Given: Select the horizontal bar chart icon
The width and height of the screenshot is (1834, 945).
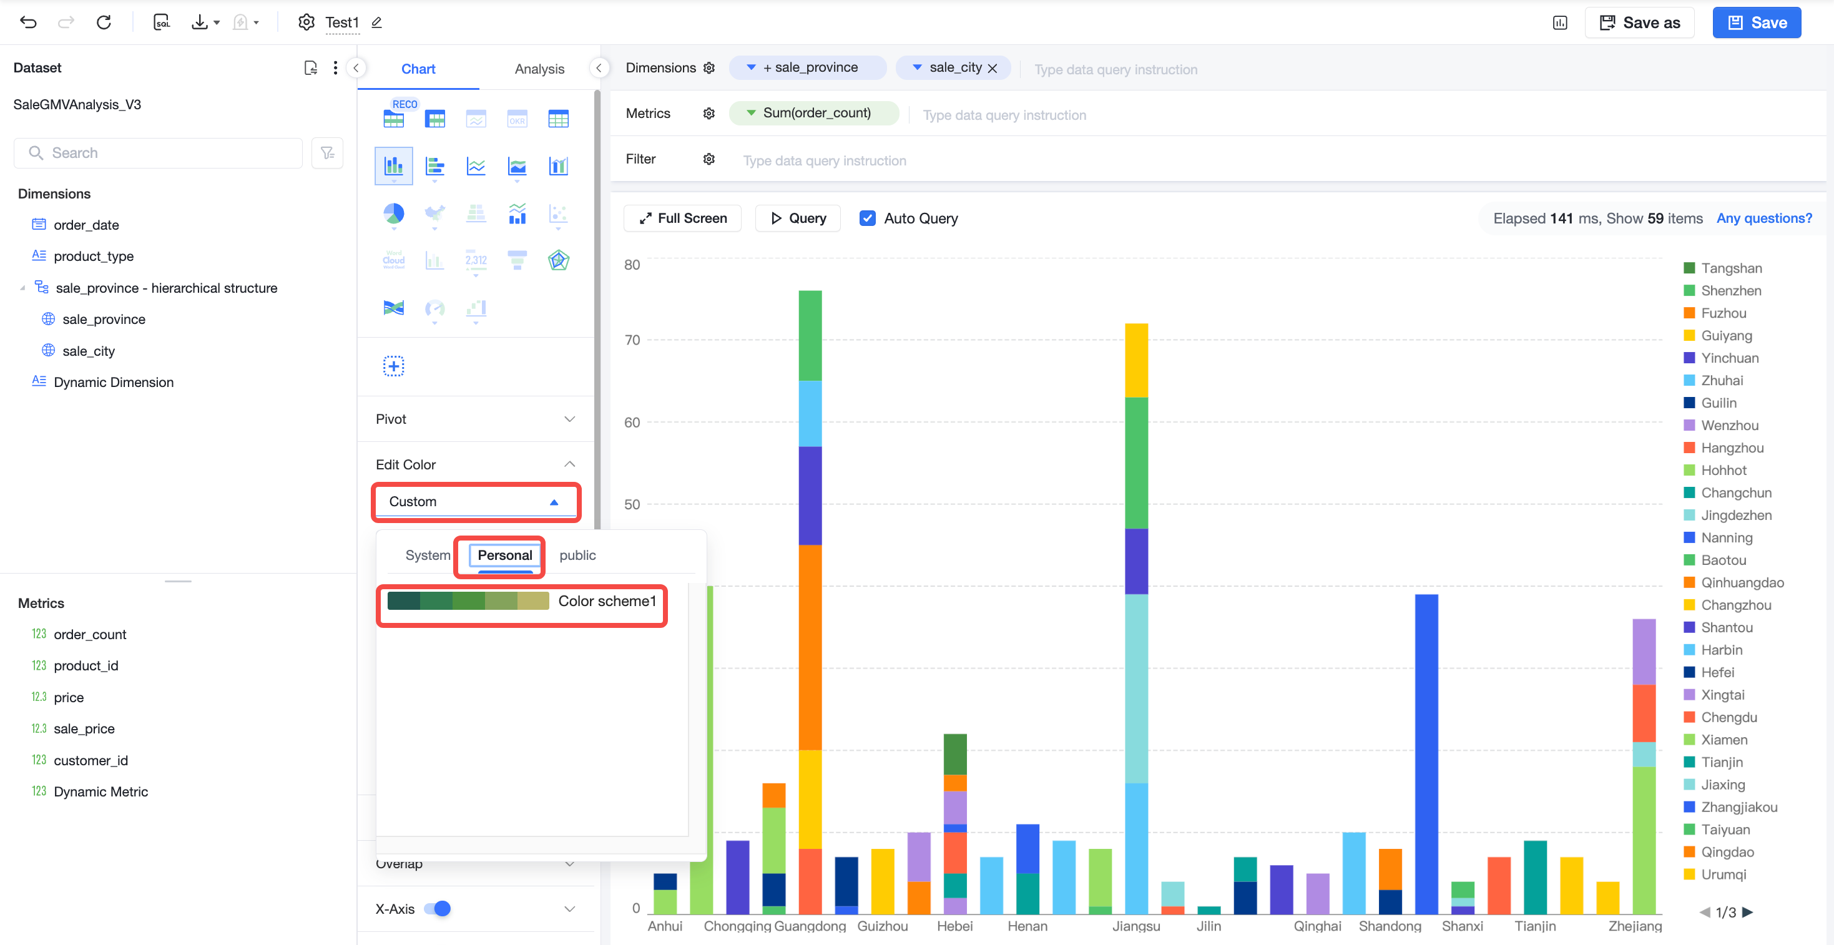Looking at the screenshot, I should click(435, 166).
